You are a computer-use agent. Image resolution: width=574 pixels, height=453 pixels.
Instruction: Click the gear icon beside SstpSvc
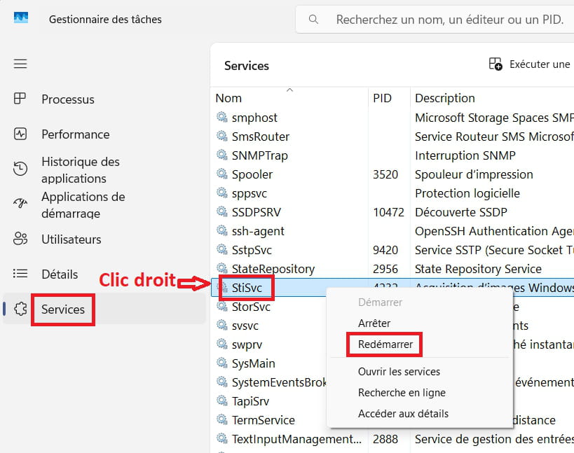(222, 250)
